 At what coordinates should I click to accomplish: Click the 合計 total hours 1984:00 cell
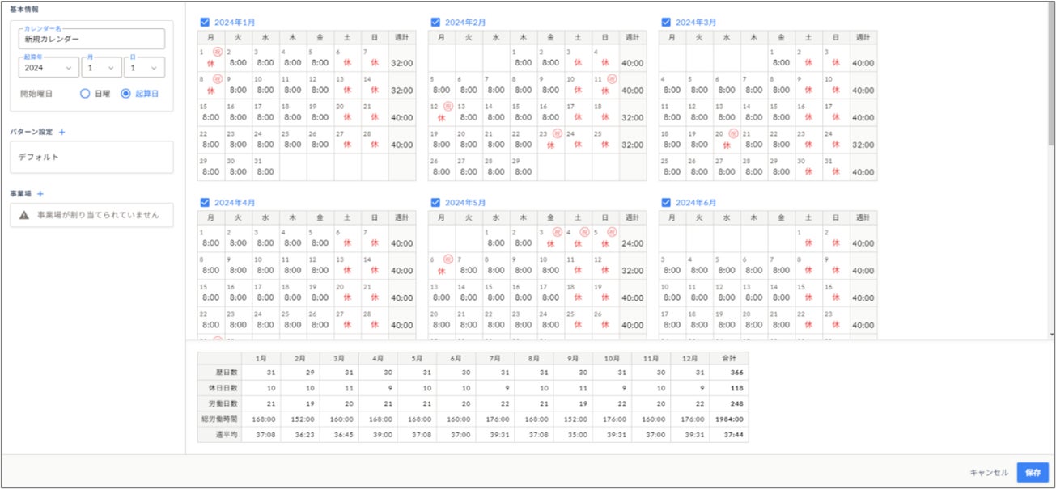pyautogui.click(x=729, y=419)
